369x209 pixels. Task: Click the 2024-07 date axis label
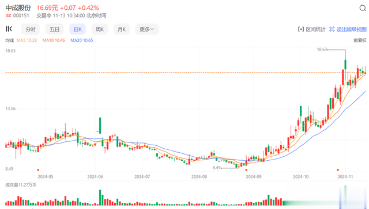coord(142,177)
